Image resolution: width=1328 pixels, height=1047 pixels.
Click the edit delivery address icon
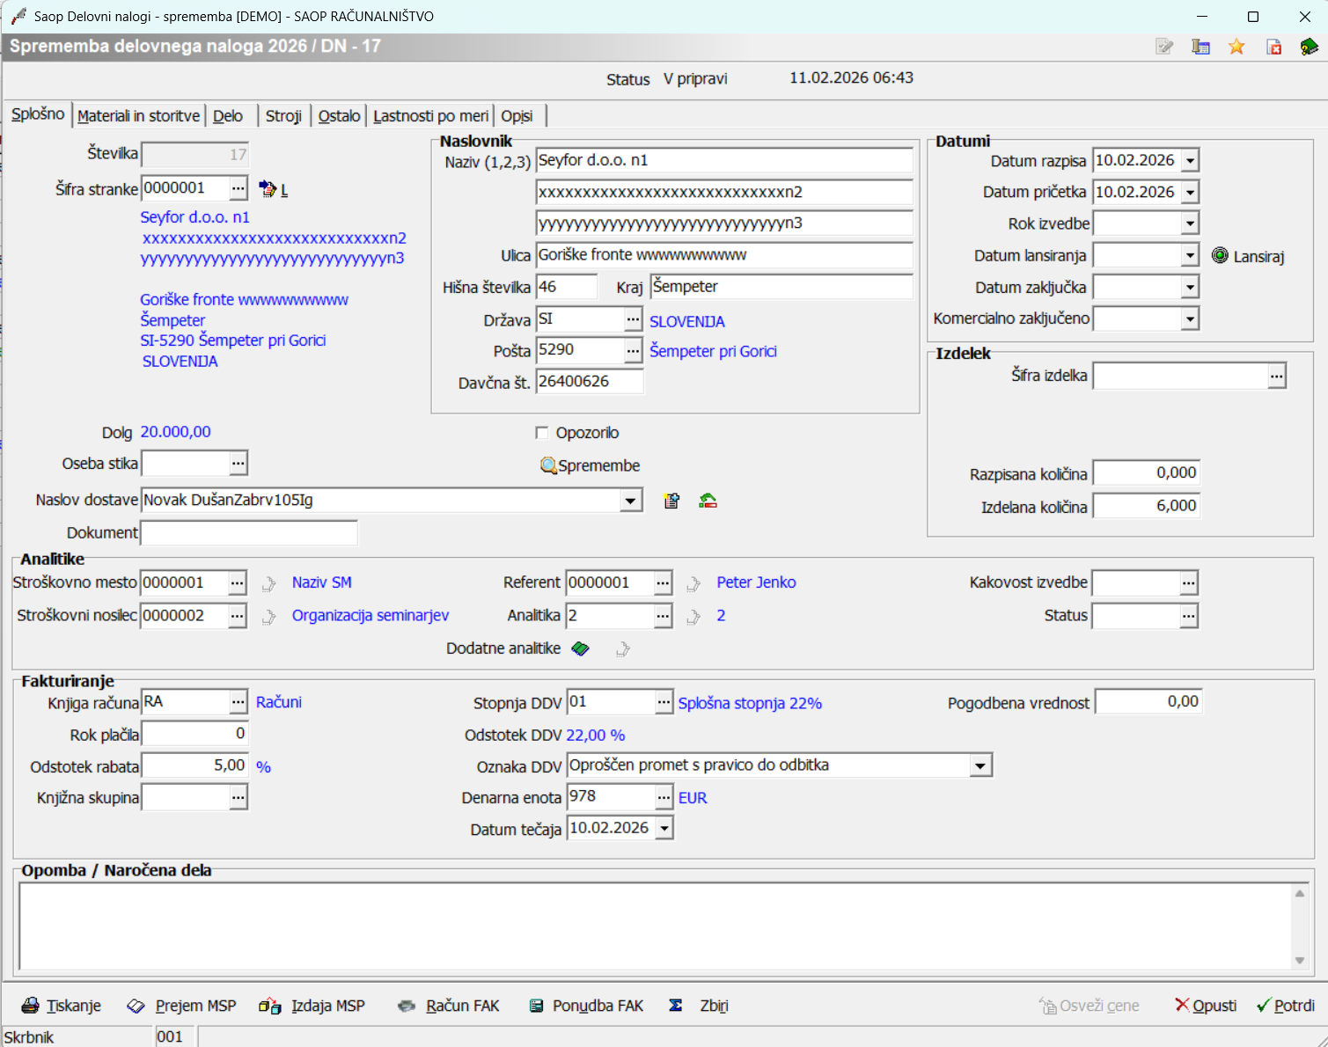(671, 501)
